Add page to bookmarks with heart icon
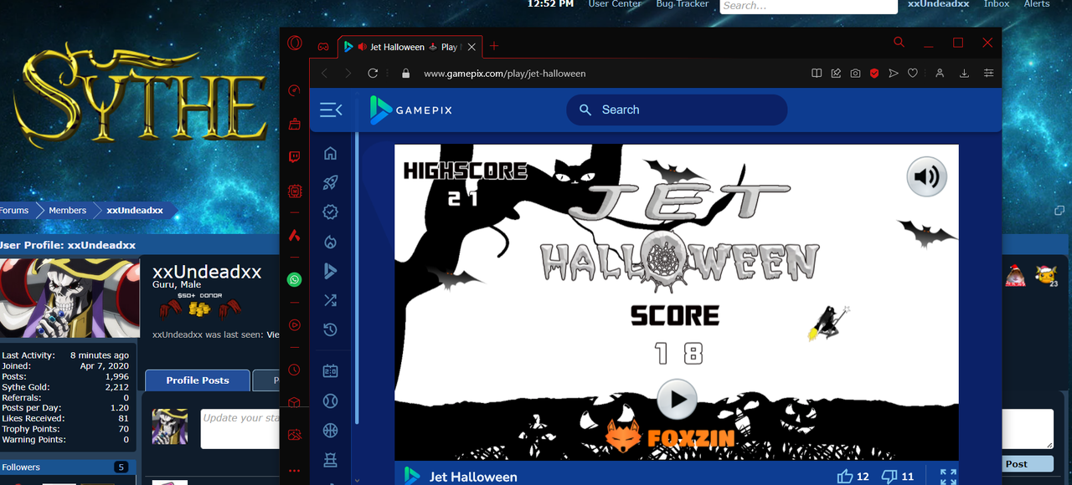Screen dimensions: 1072x485 [x=913, y=74]
